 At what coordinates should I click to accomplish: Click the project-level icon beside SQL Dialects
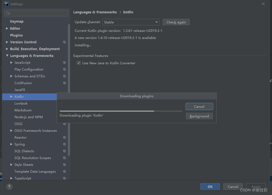coord(64,151)
